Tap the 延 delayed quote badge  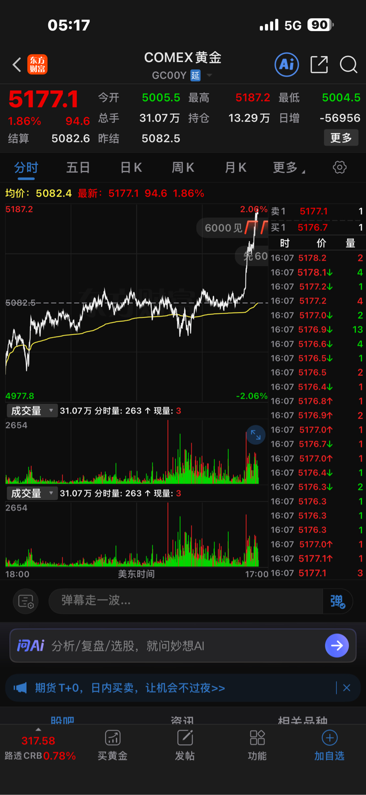pos(195,75)
